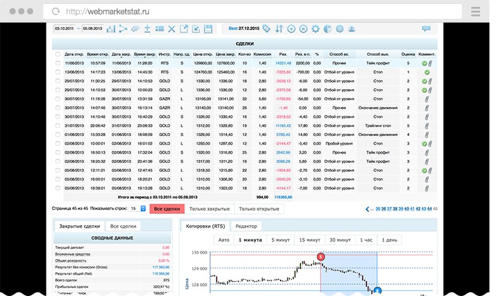Open the bar chart statistics icon
The width and height of the screenshot is (502, 296).
click(111, 29)
